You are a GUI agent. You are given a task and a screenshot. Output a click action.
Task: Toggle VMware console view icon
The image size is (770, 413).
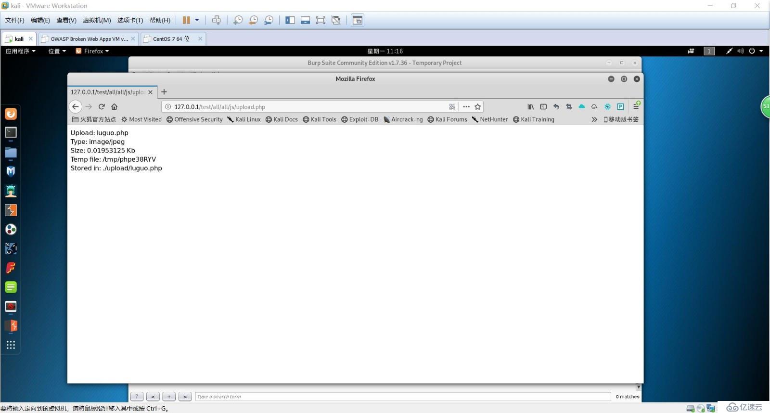(358, 20)
